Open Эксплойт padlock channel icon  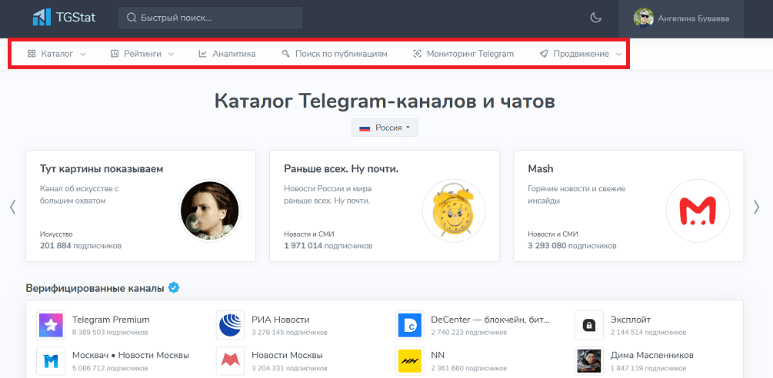click(x=589, y=325)
